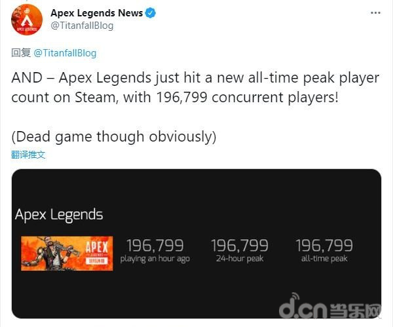
Task: Click the 回复 reply label
Action: (21, 53)
